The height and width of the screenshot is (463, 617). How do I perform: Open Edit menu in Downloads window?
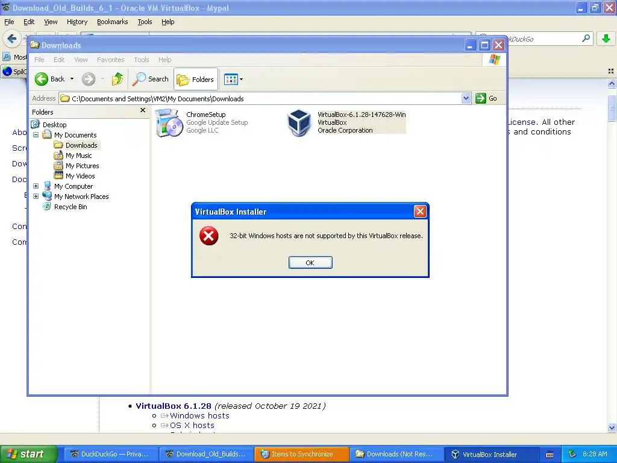point(59,60)
